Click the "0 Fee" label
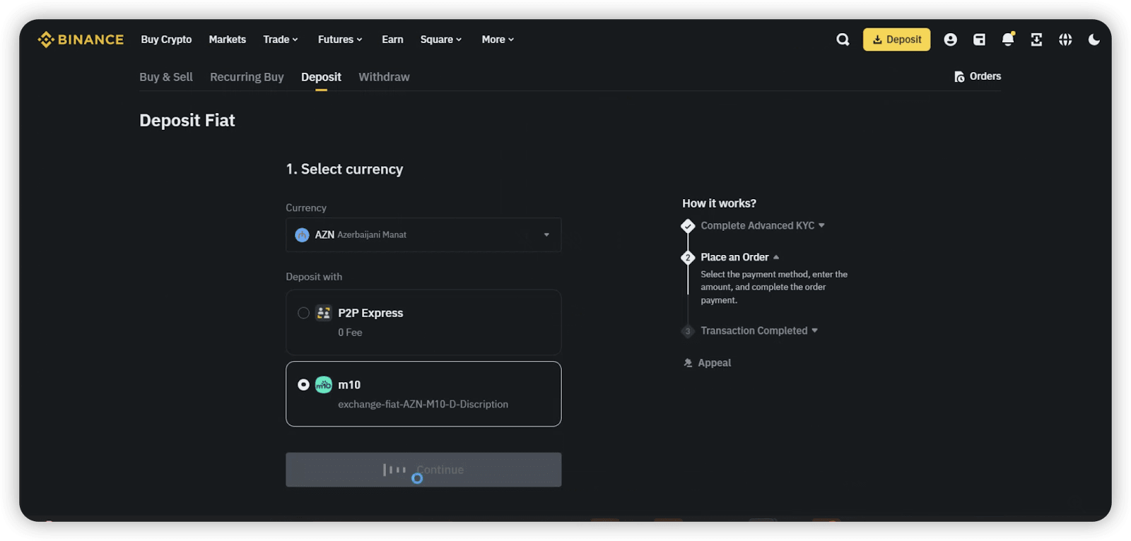The width and height of the screenshot is (1131, 541). click(350, 333)
